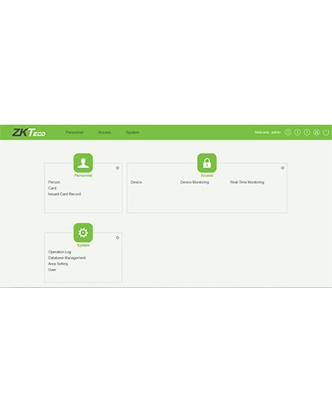
Task: Click the green Access padlock icon
Action: tap(207, 163)
